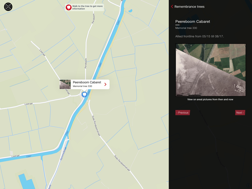Click 'Memorial tree 330' in map callout

click(x=82, y=86)
